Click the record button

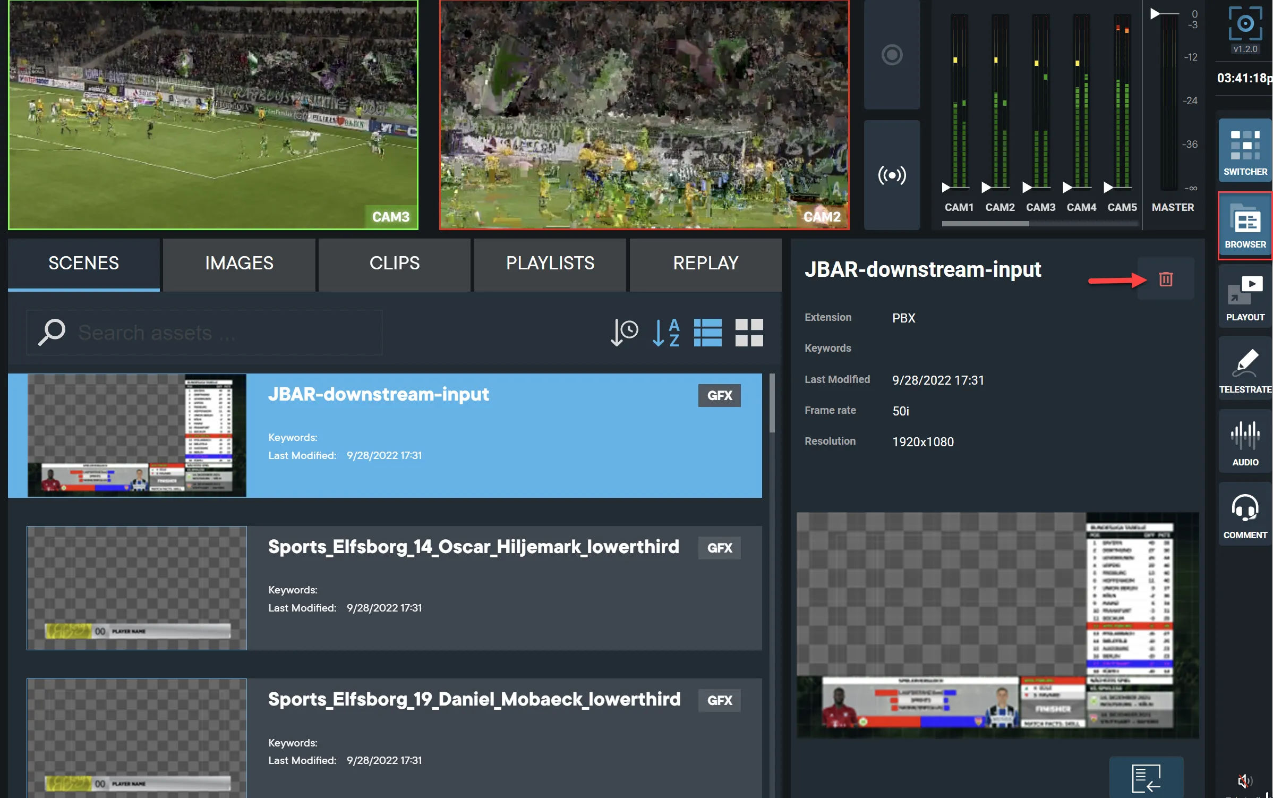pyautogui.click(x=892, y=55)
